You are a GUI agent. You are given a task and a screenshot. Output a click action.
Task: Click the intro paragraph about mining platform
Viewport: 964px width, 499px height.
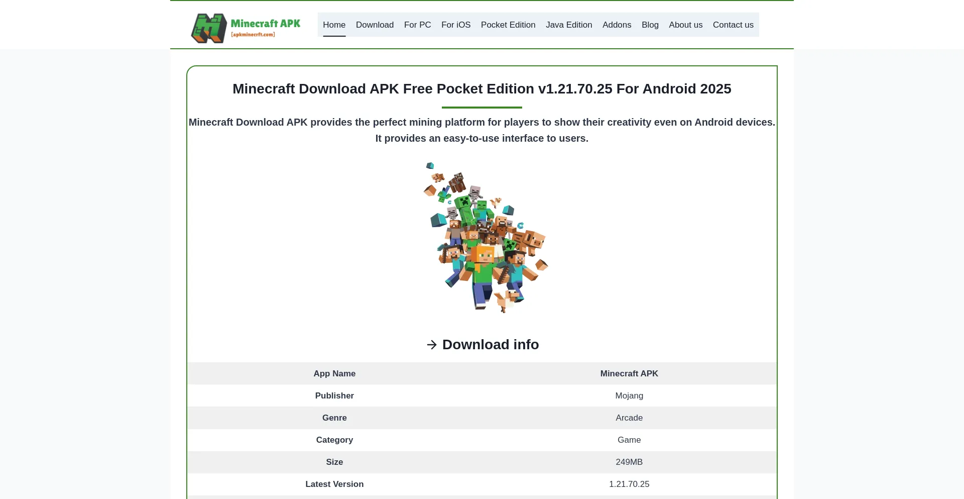[x=482, y=130]
